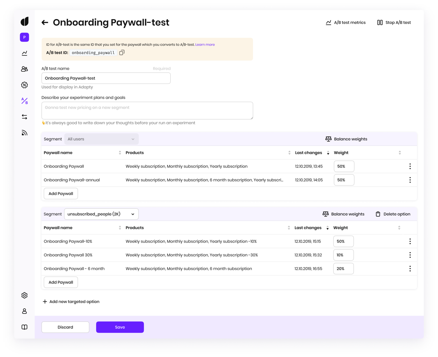Click the Onboarding Paywall-annual name
Screen dimensions: 438x357
[x=72, y=180]
